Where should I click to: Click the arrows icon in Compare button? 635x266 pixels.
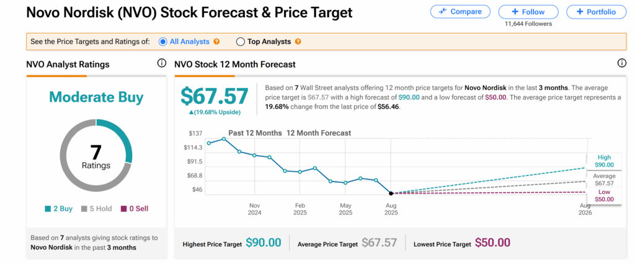click(443, 12)
